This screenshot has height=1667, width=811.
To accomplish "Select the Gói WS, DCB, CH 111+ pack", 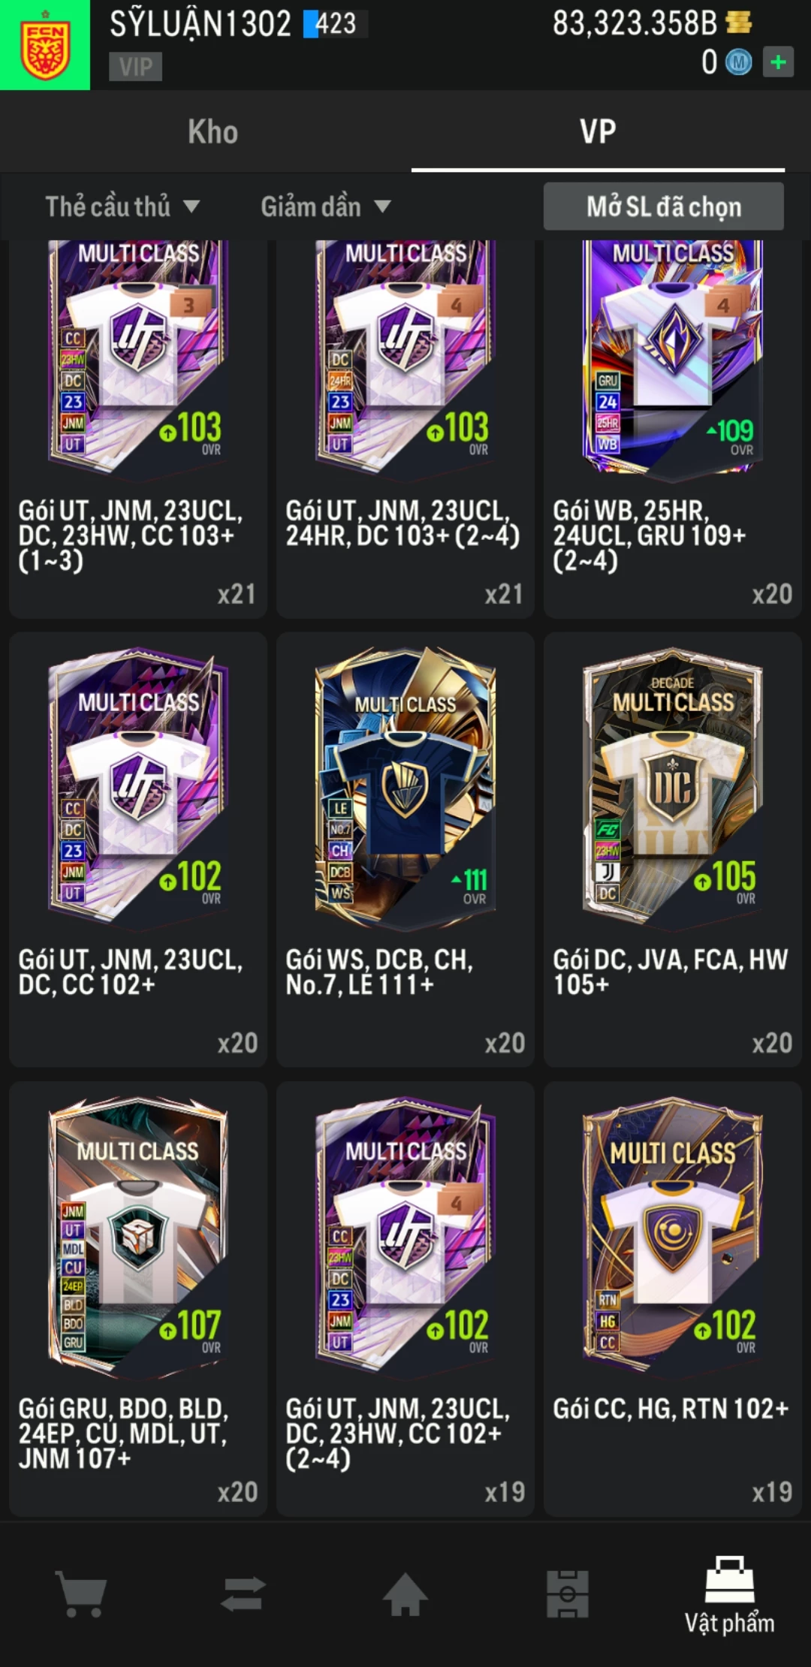I will coord(405,849).
